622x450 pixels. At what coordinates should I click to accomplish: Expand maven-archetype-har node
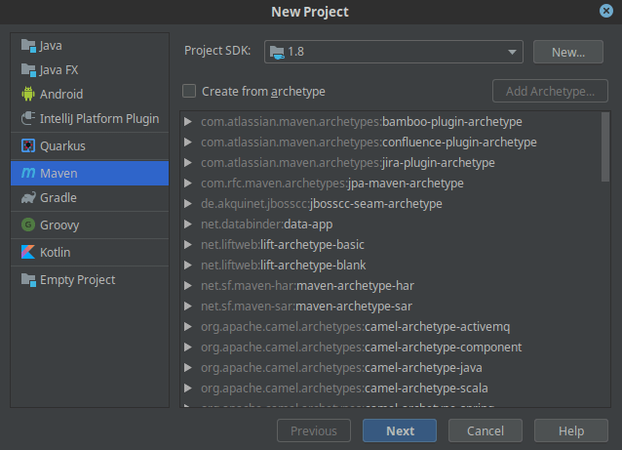click(x=188, y=286)
